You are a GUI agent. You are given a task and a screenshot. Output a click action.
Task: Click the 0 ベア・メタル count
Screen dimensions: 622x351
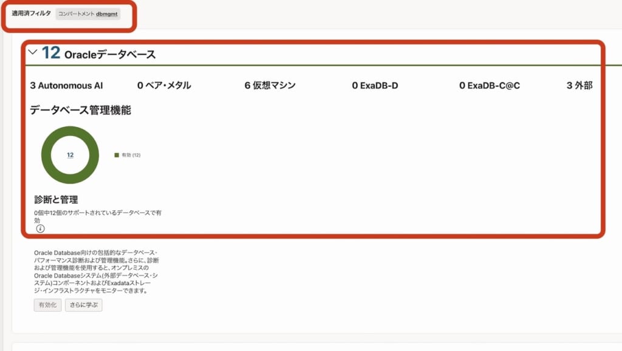click(164, 86)
